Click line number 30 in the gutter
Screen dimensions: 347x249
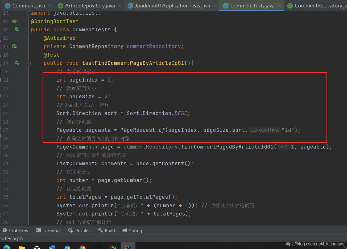click(6, 155)
